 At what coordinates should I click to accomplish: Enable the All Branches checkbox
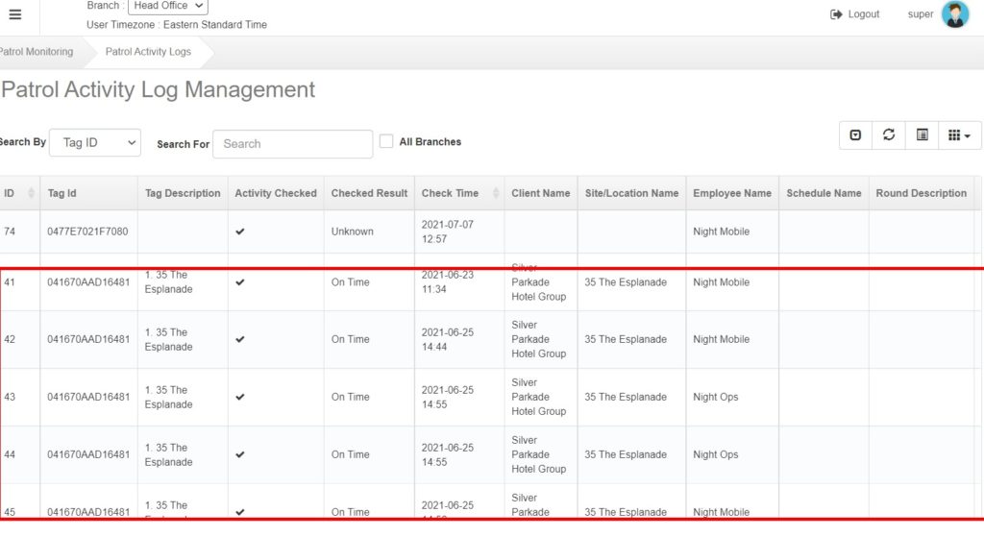pyautogui.click(x=386, y=141)
